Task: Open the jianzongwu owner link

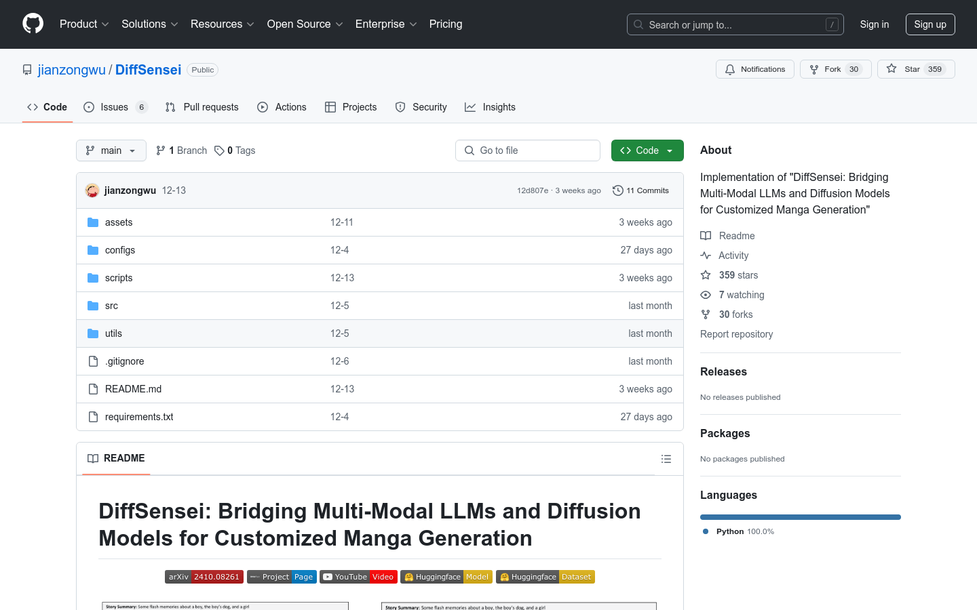Action: [72, 70]
